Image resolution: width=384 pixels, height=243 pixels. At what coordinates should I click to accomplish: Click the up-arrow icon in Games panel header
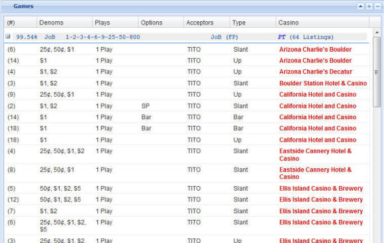click(x=360, y=7)
